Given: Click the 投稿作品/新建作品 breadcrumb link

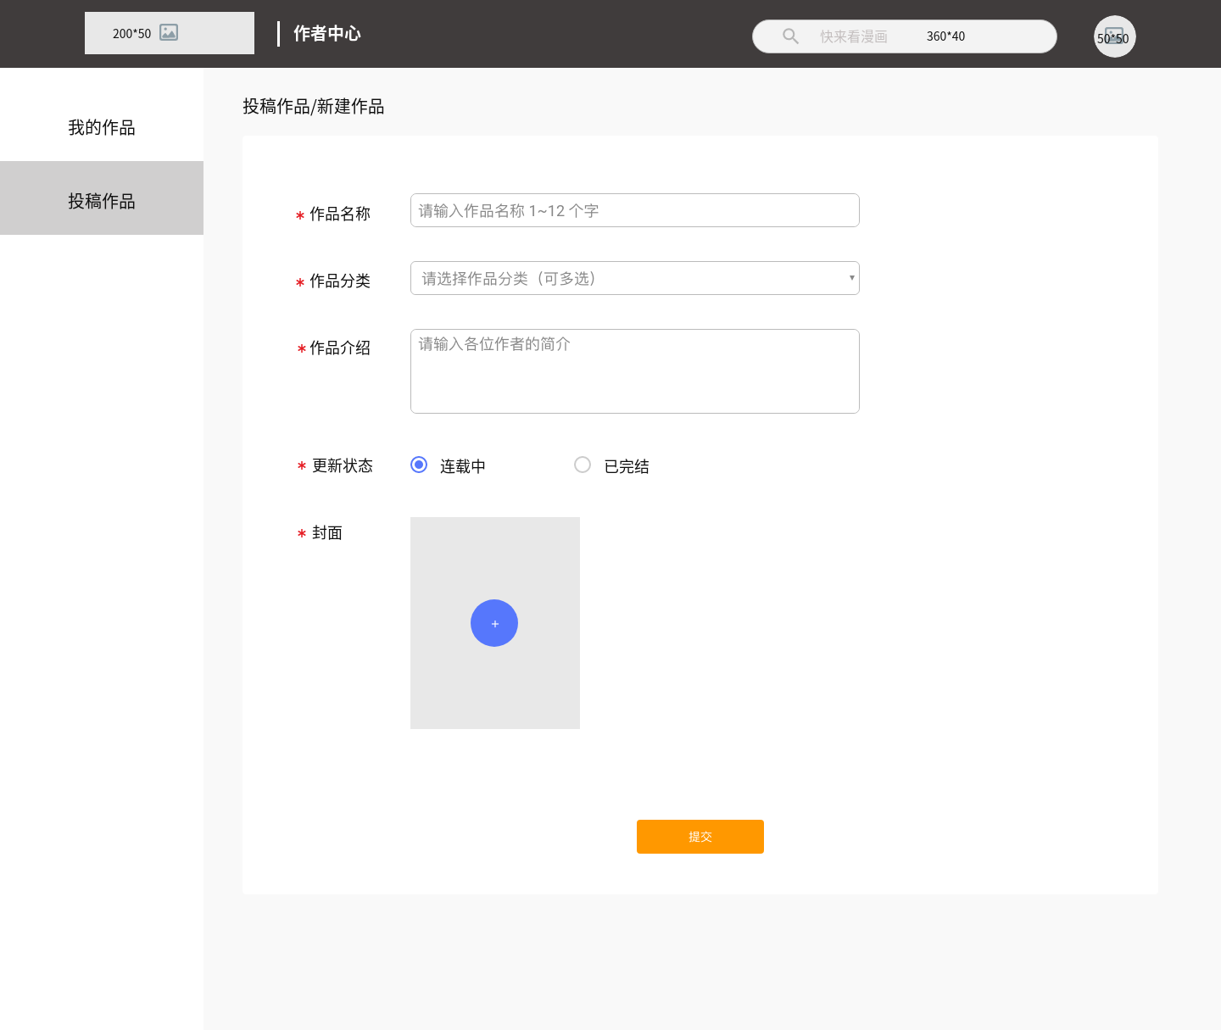Looking at the screenshot, I should (x=313, y=106).
